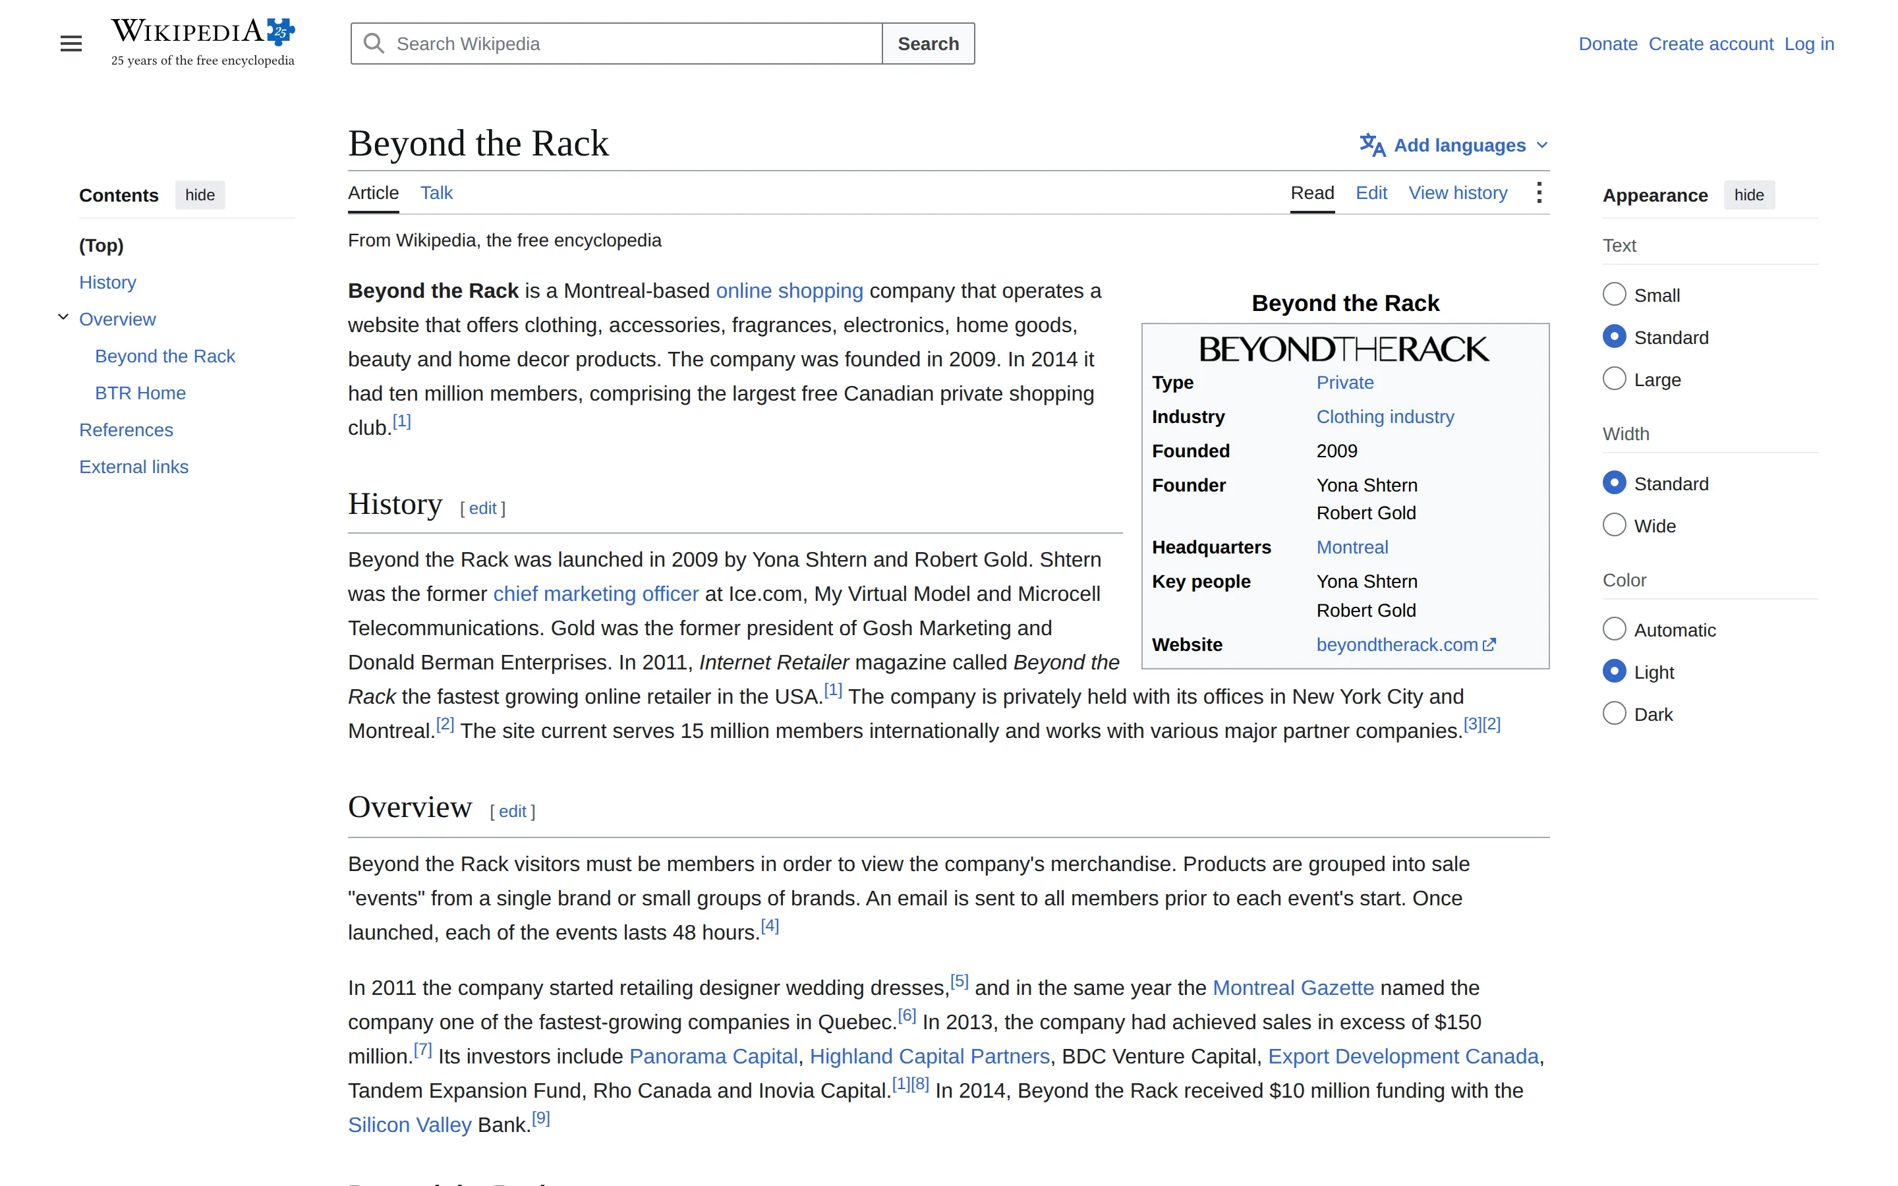Click the Beyond the Rack logo image
Viewport: 1898px width, 1186px height.
click(1344, 349)
